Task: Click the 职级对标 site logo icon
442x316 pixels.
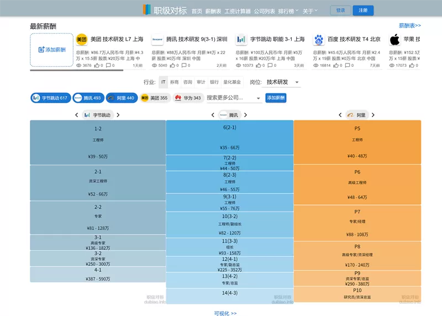Action: tap(146, 9)
